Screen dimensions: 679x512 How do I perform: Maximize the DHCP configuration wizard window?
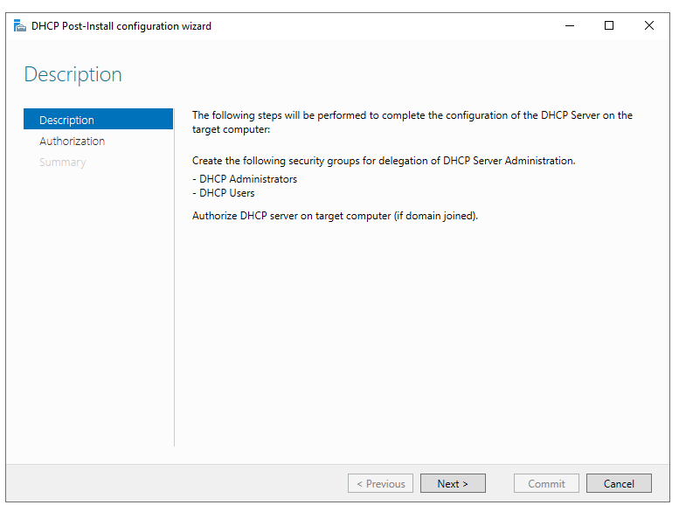609,26
